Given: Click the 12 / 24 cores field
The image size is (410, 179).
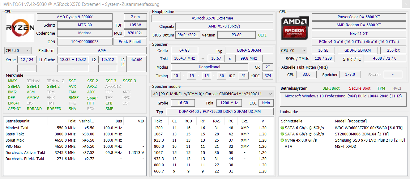Looking at the screenshot, I should tap(27, 60).
